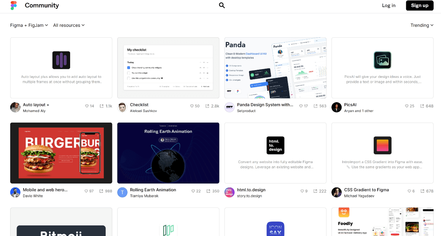441x236 pixels.
Task: Open story.to.design avatar icon
Action: point(230,192)
